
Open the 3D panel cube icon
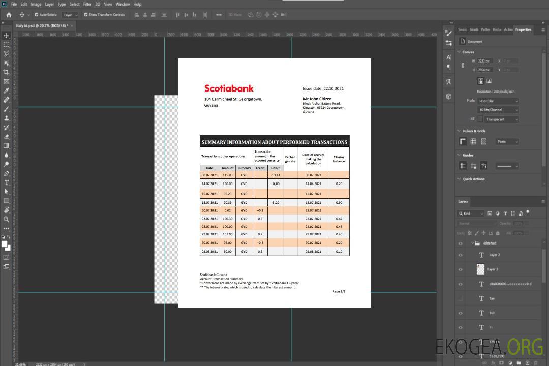(x=448, y=96)
